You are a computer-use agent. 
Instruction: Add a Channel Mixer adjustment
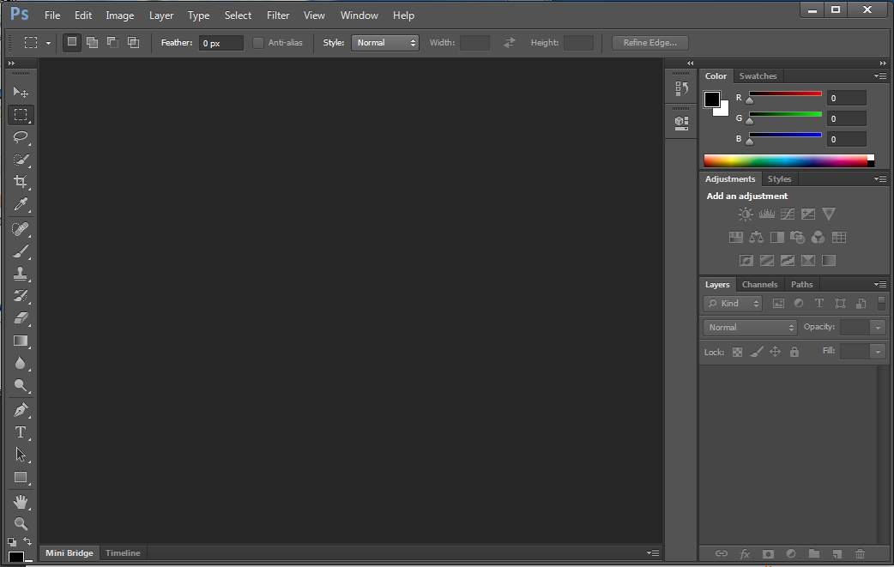point(818,237)
